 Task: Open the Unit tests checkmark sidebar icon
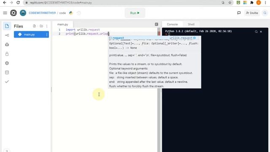point(7,81)
